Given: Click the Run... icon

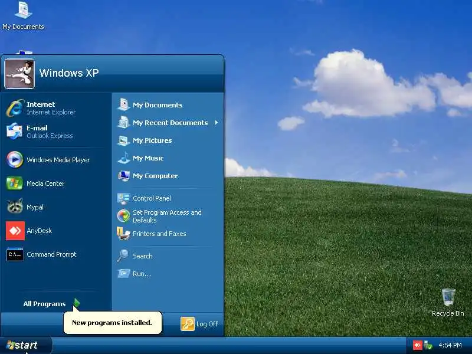Looking at the screenshot, I should 123,273.
